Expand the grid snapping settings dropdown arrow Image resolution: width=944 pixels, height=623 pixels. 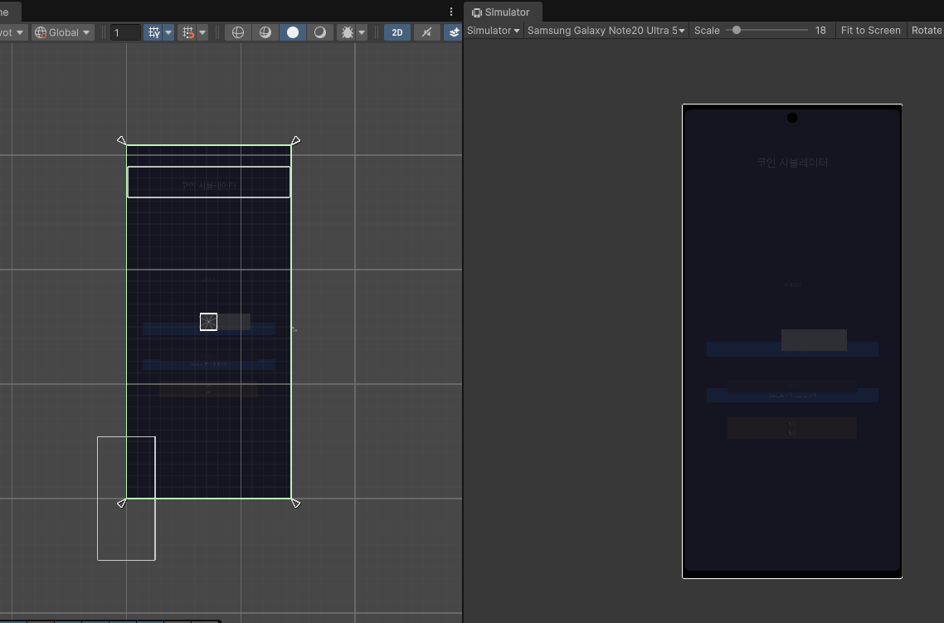202,32
